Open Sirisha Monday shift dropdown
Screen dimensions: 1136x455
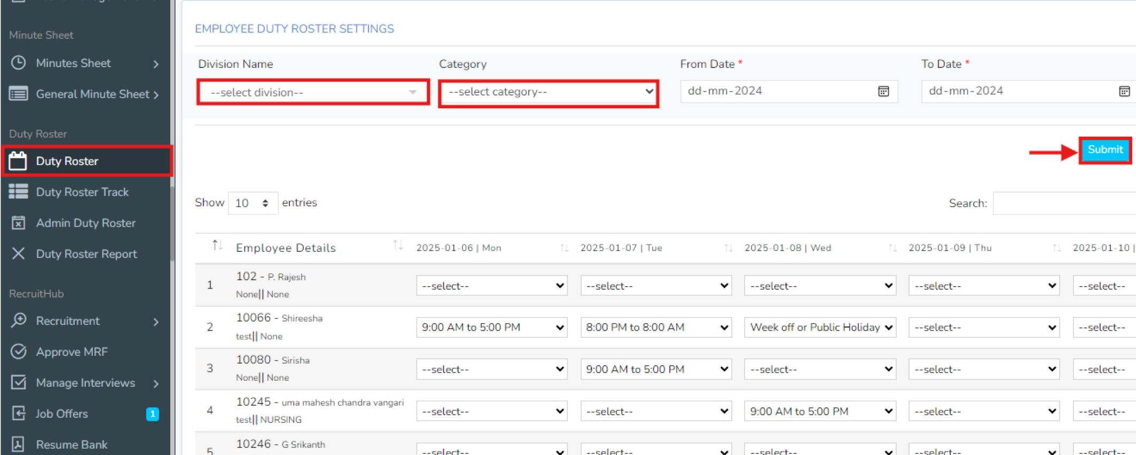[491, 369]
